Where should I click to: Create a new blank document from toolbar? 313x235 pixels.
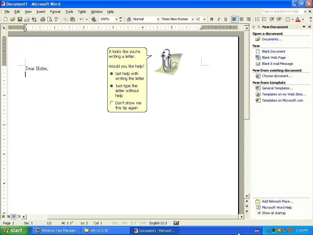[x=6, y=19]
